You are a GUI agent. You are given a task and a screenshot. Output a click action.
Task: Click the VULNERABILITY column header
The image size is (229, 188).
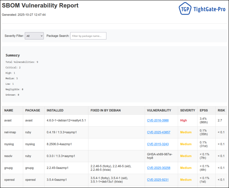[x=159, y=110]
